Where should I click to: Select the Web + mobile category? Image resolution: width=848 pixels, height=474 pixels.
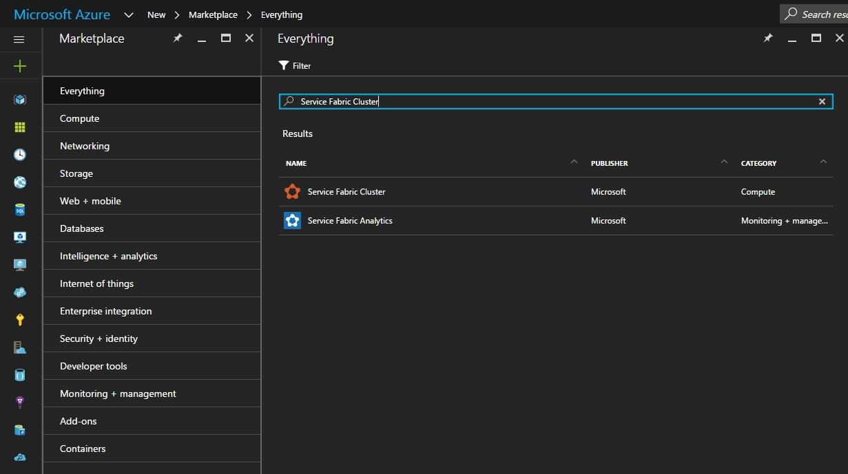(x=152, y=201)
